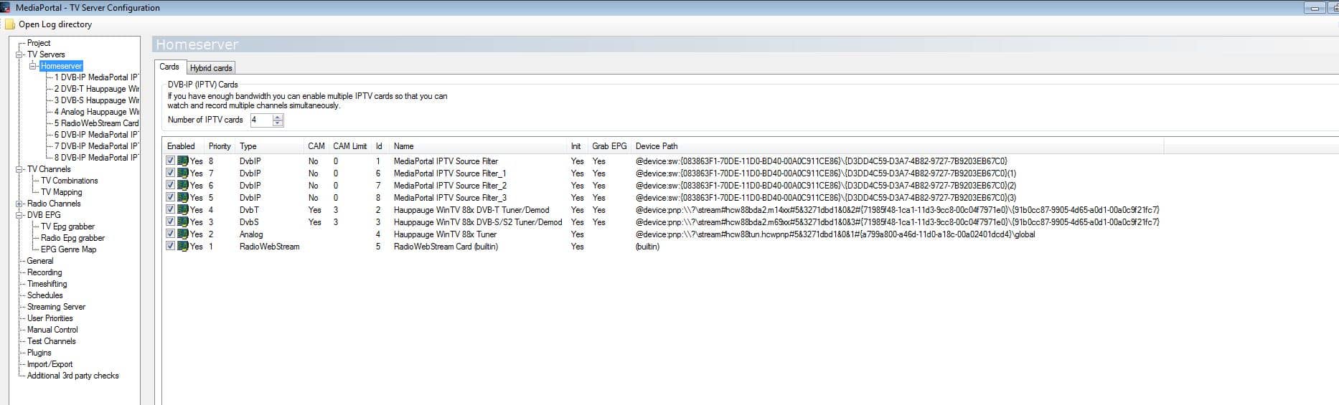Select Streaming Server in the settings tree
The width and height of the screenshot is (1339, 405).
tap(56, 307)
